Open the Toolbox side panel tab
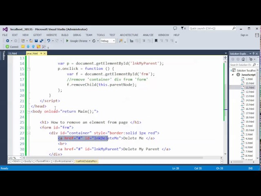 click(x=4, y=56)
